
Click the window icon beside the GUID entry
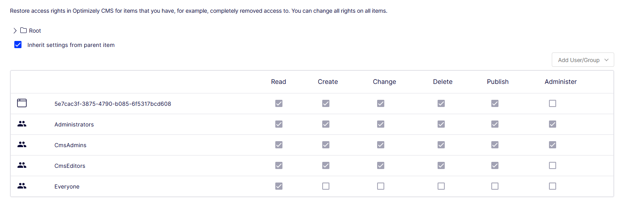22,103
